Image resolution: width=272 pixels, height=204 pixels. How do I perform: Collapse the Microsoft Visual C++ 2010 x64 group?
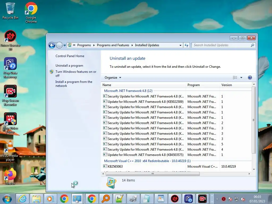coord(147,161)
